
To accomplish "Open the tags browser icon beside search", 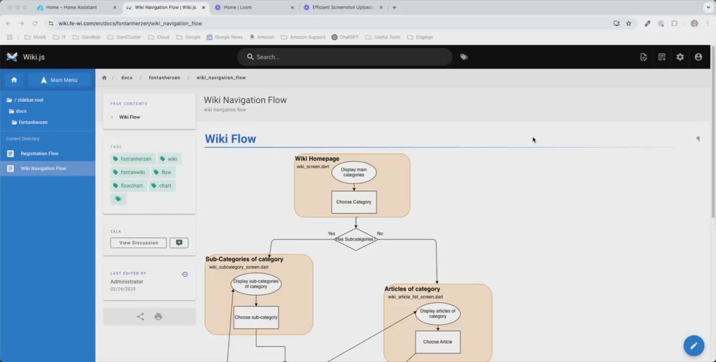I will (x=464, y=57).
